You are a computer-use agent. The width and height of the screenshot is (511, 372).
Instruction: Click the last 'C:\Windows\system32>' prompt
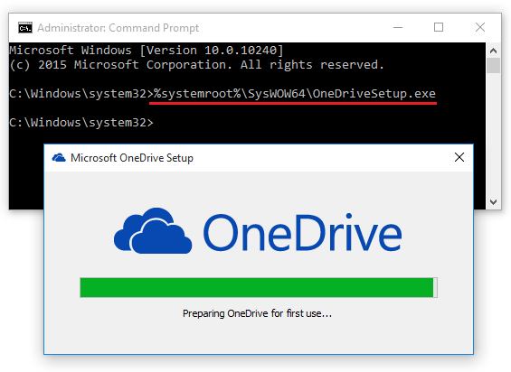pyautogui.click(x=81, y=123)
